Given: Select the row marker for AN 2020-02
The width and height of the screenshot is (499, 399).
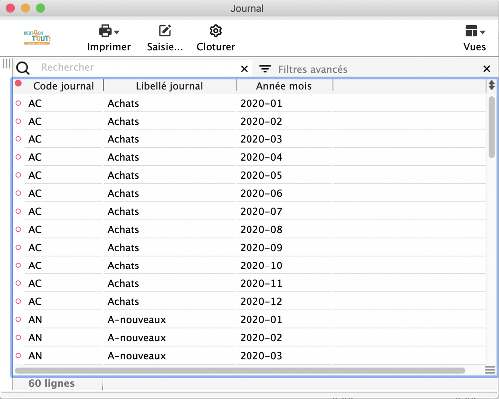Looking at the screenshot, I should pyautogui.click(x=18, y=337).
